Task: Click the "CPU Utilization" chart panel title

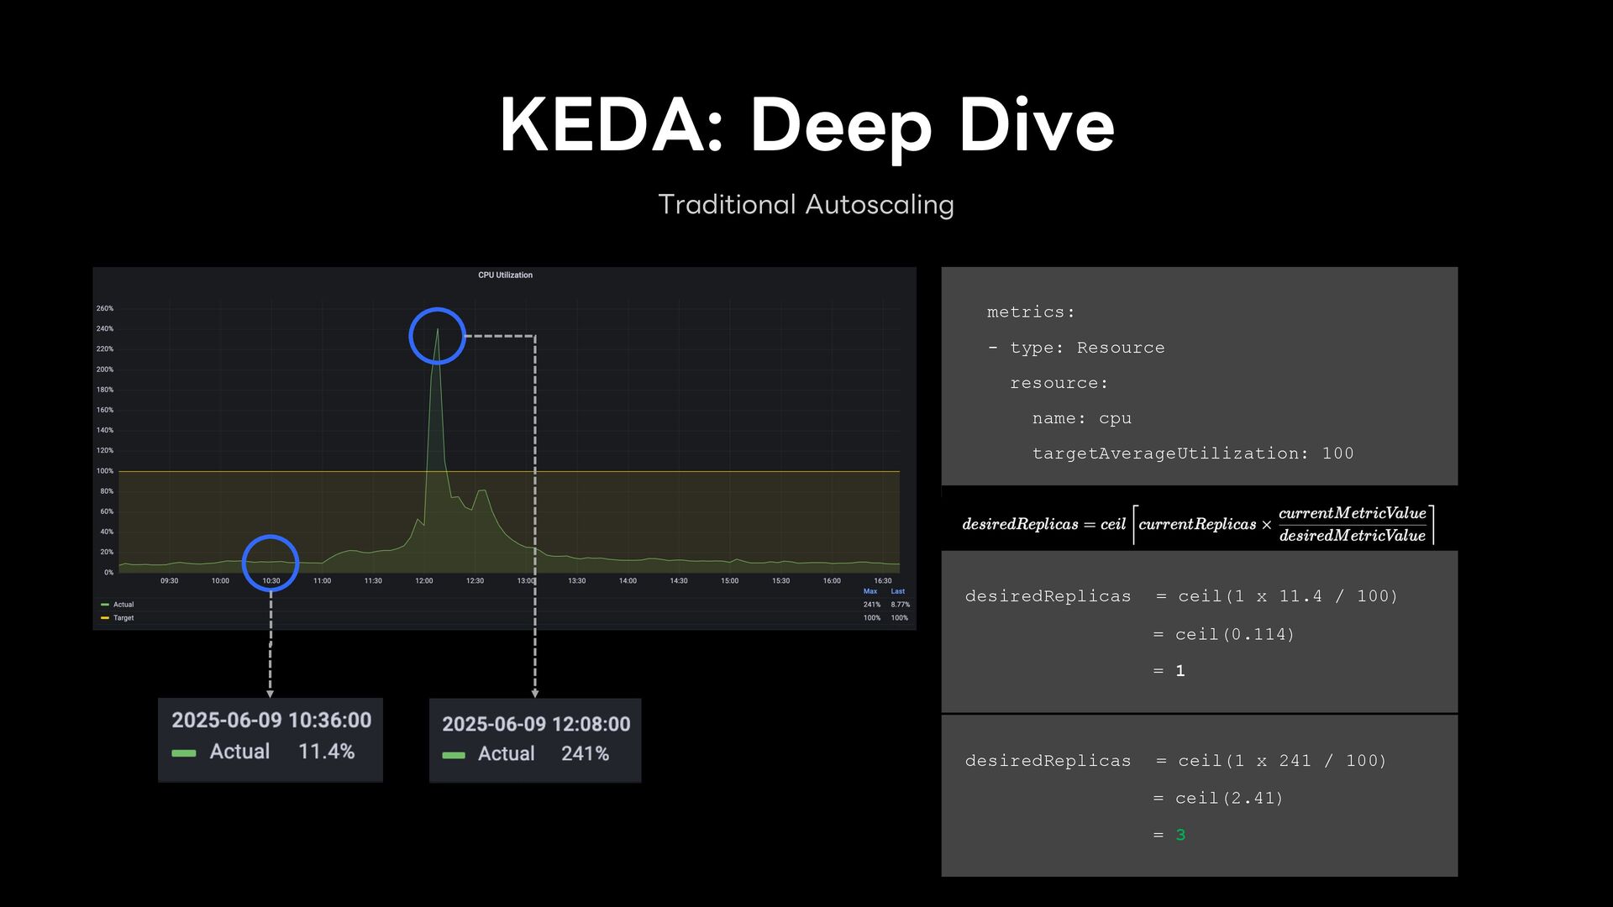Action: pos(505,275)
